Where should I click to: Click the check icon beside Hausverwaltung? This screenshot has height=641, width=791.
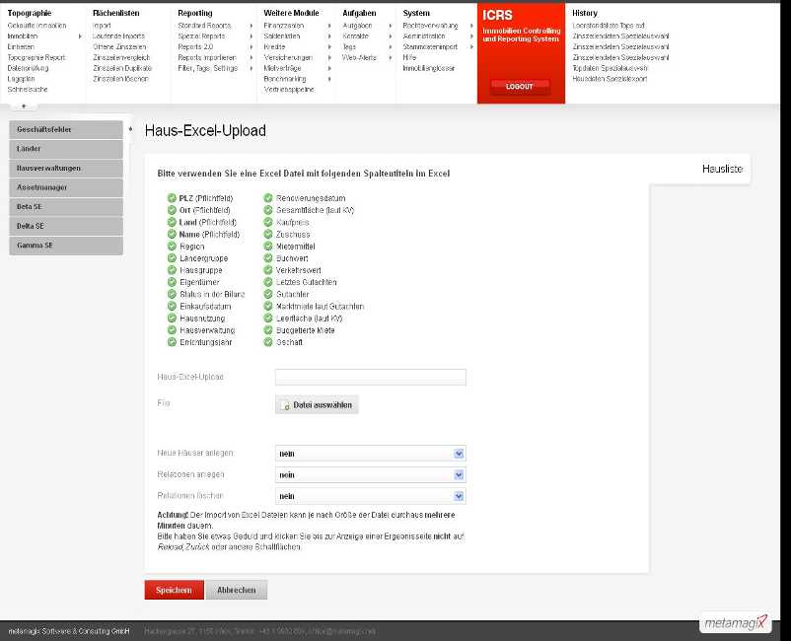pos(173,330)
